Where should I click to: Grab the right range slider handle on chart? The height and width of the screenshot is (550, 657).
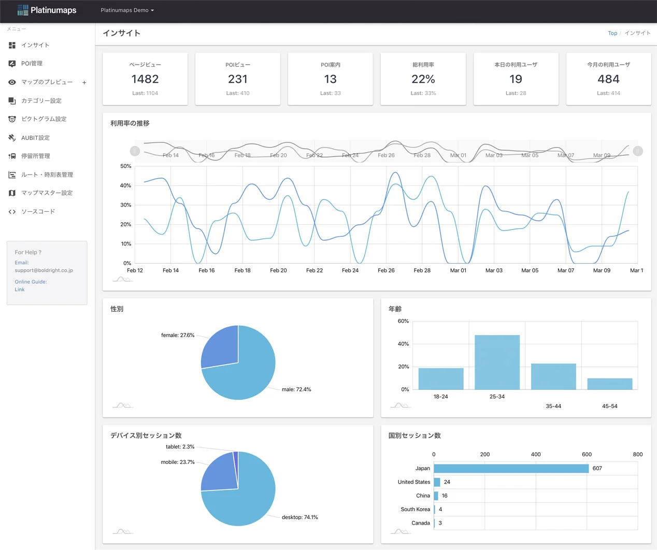point(638,151)
